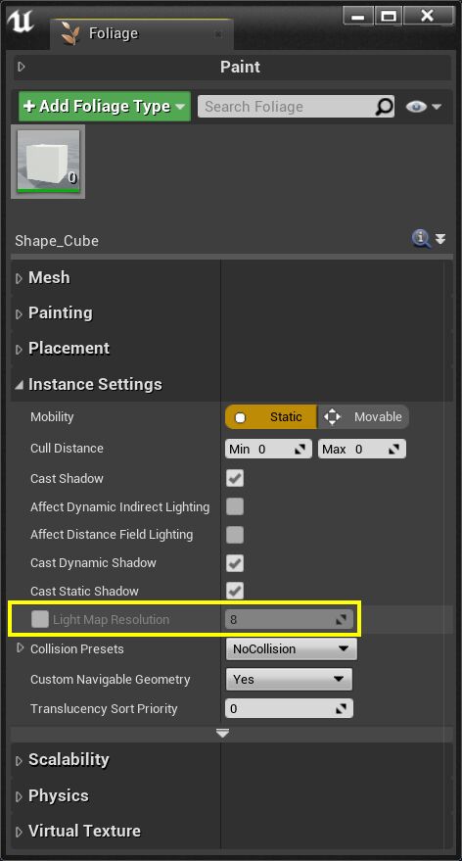Enable Affect Dynamic Indirect Lighting

pyautogui.click(x=235, y=506)
